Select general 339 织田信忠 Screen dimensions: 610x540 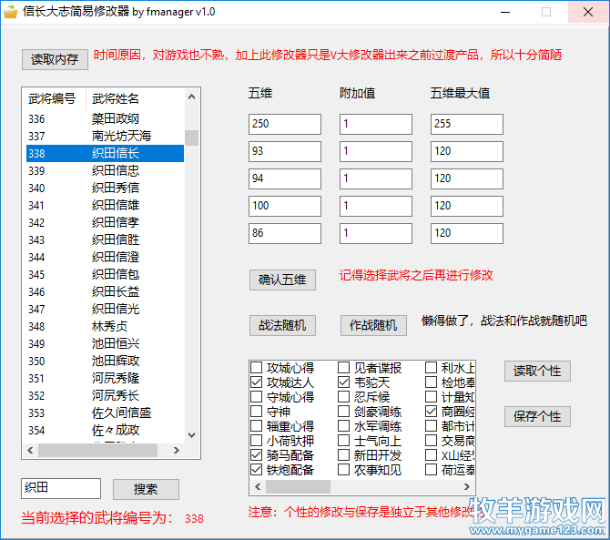(x=105, y=171)
